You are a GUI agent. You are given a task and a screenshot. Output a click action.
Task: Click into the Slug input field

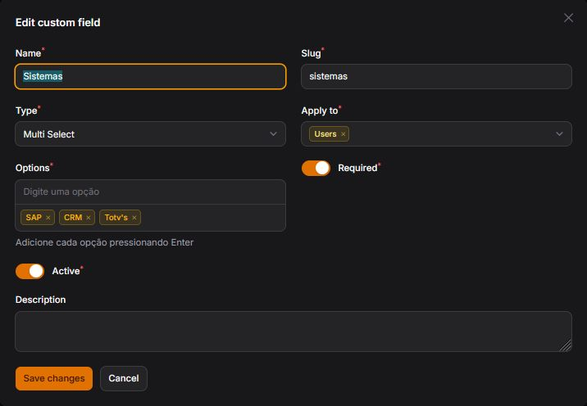[x=436, y=76]
